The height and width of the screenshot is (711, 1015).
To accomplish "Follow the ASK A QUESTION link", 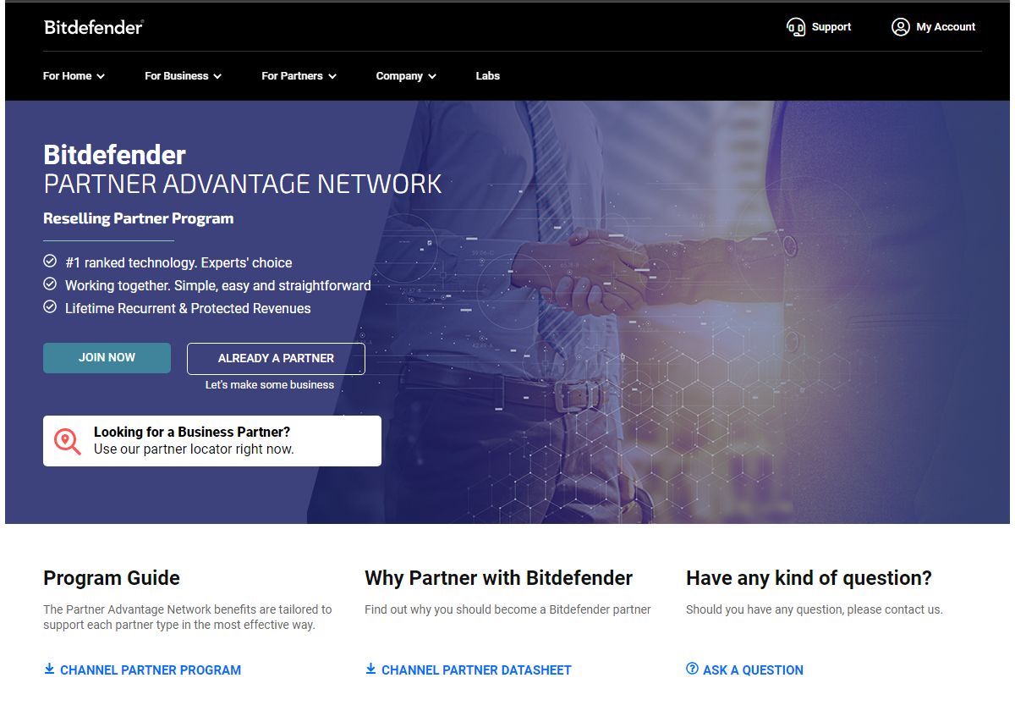I will (753, 670).
